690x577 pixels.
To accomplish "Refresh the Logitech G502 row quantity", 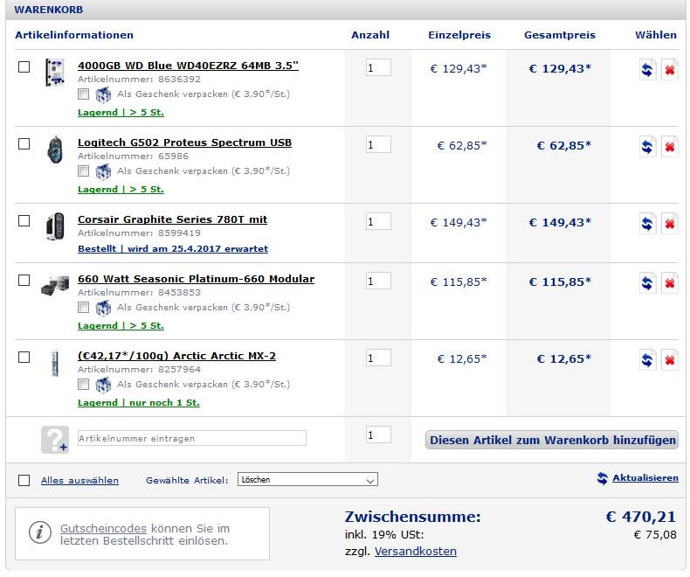I will point(647,147).
